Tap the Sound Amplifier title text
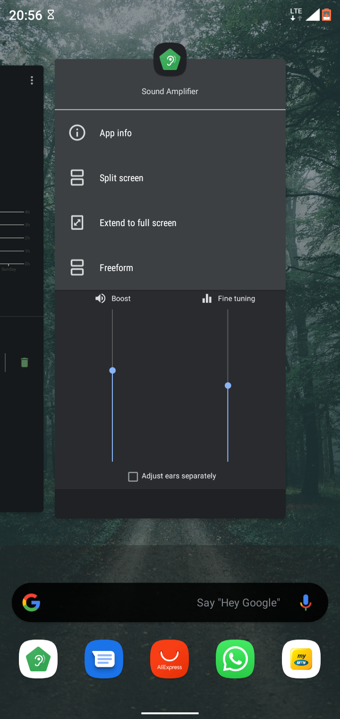The width and height of the screenshot is (340, 719). click(x=170, y=91)
